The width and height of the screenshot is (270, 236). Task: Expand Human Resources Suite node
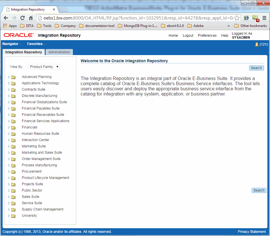[9, 134]
